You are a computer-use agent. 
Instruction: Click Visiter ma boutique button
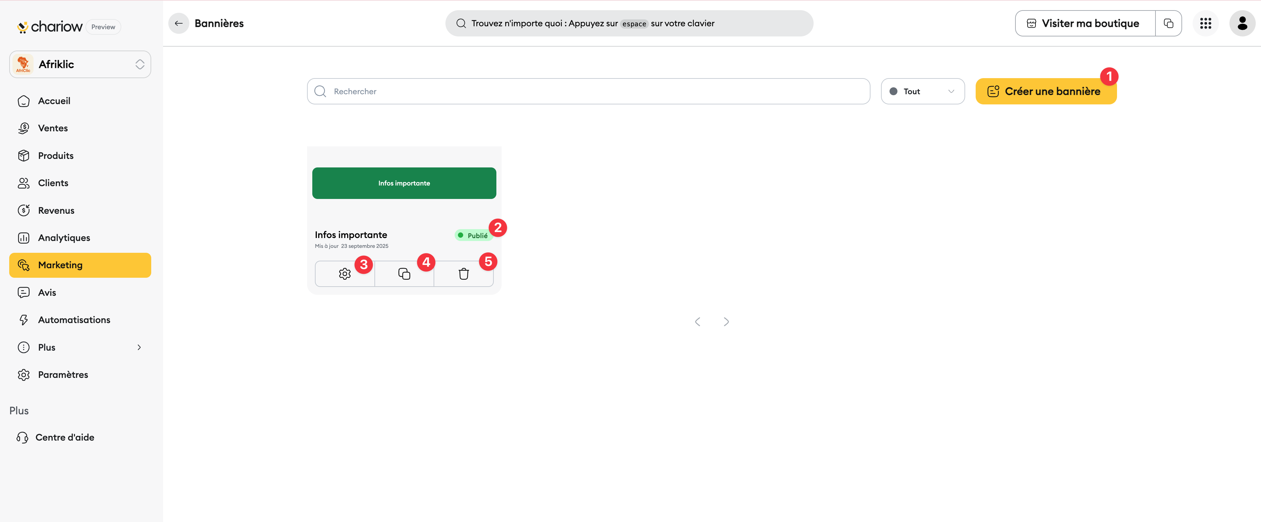pos(1085,23)
